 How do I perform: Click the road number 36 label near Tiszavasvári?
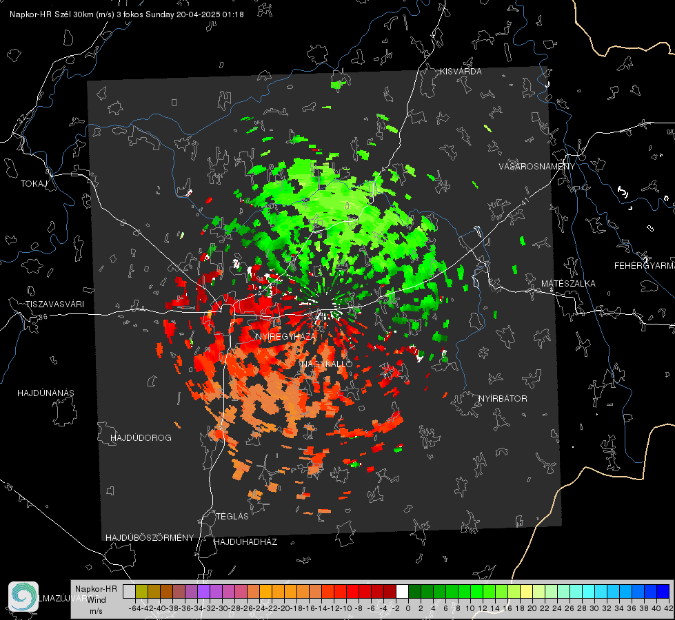(x=43, y=317)
